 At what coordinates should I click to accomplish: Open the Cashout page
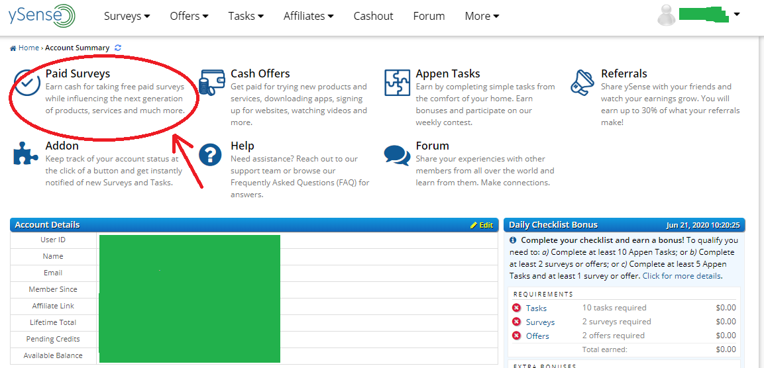(373, 16)
